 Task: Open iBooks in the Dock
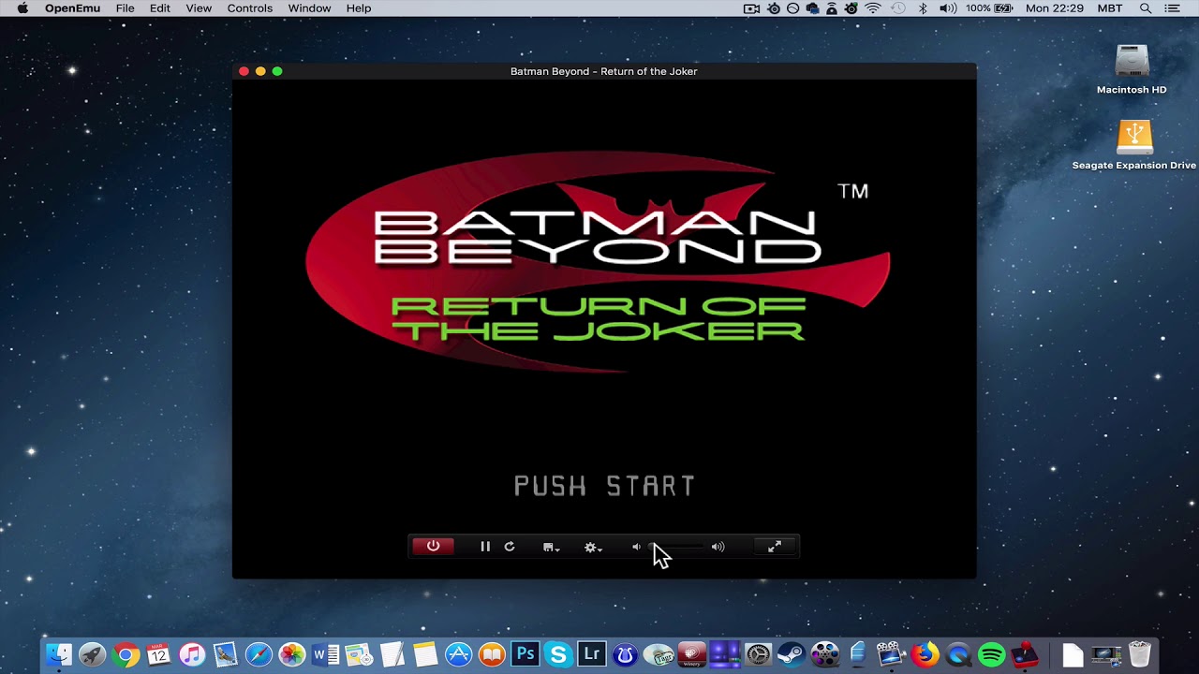[492, 654]
